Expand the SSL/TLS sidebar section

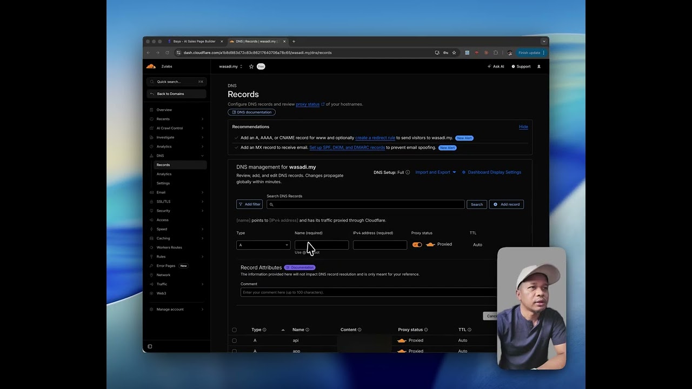coord(203,202)
